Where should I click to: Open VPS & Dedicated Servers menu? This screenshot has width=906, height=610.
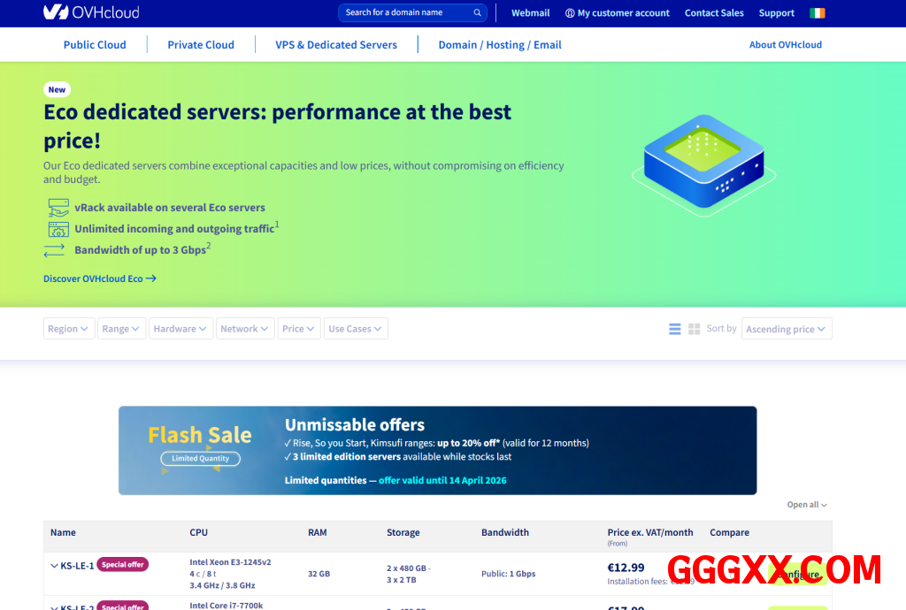point(336,44)
